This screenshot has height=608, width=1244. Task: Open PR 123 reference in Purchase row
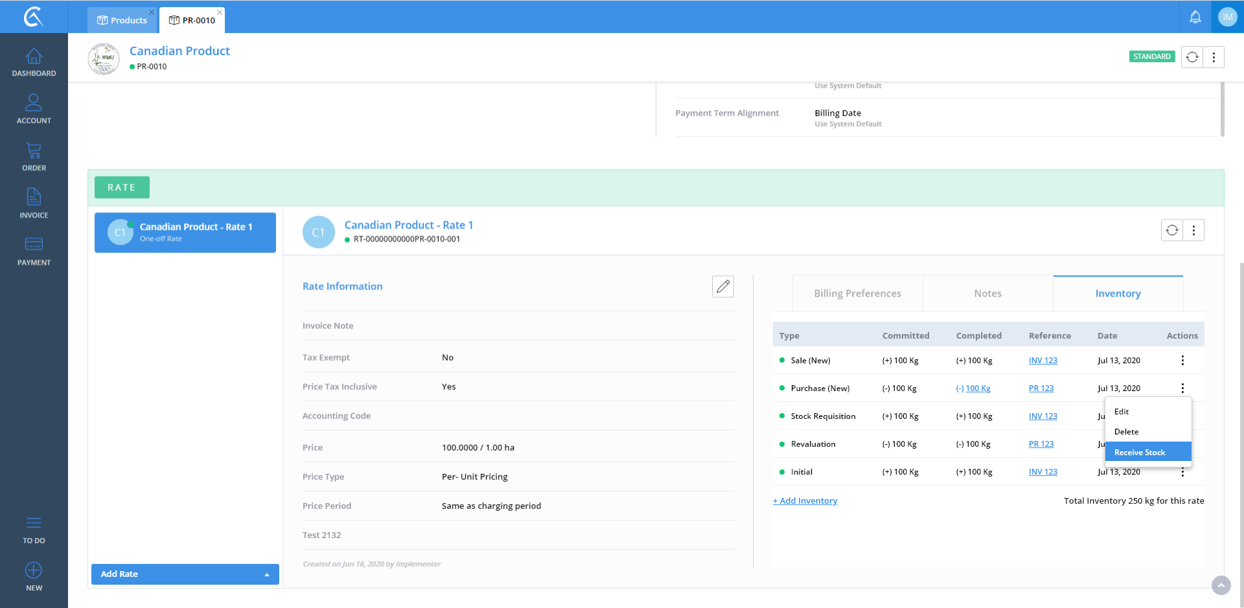1041,388
